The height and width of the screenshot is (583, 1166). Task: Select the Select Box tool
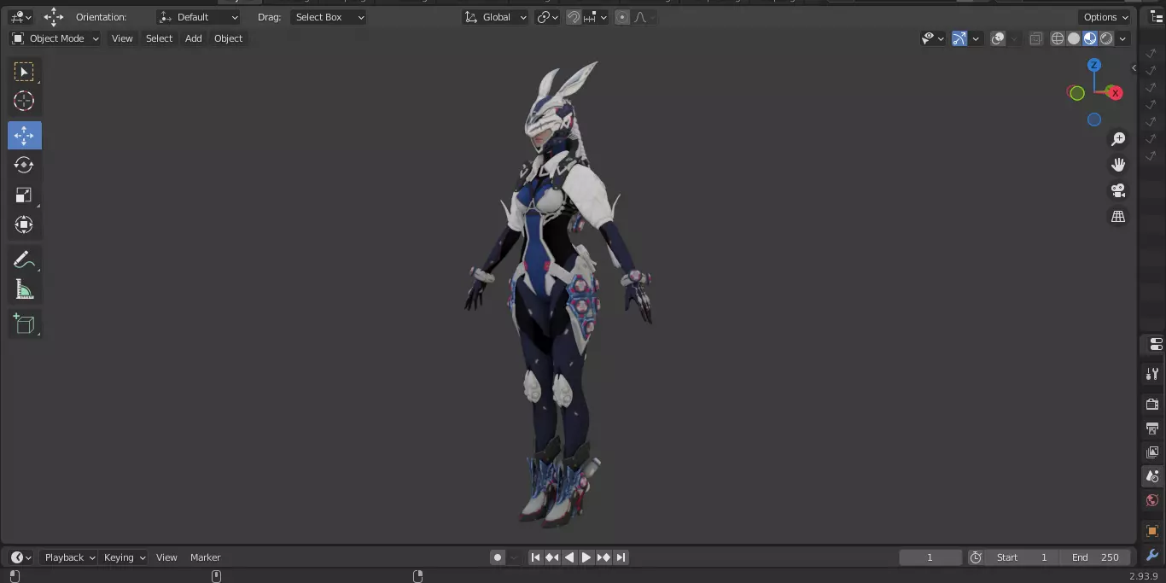(24, 72)
